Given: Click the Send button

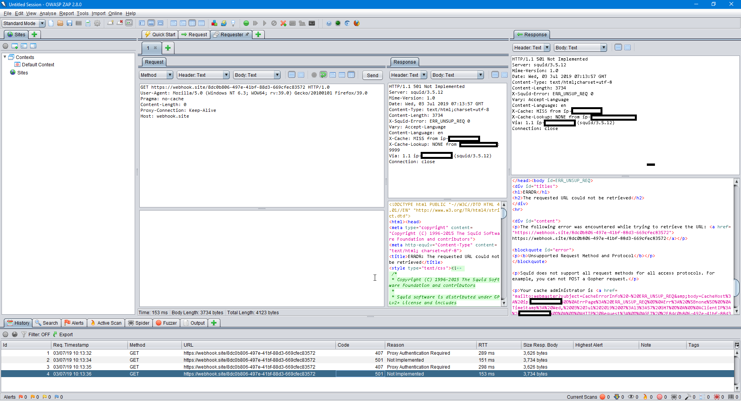Looking at the screenshot, I should (372, 75).
